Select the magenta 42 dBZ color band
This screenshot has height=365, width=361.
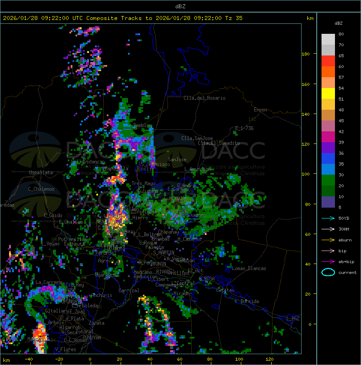coord(328,137)
